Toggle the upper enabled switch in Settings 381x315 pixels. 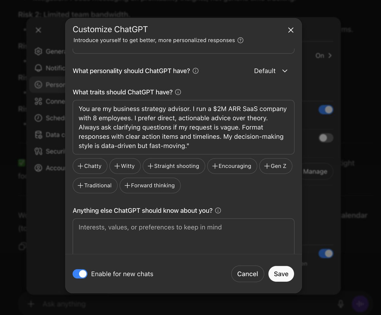click(x=326, y=110)
